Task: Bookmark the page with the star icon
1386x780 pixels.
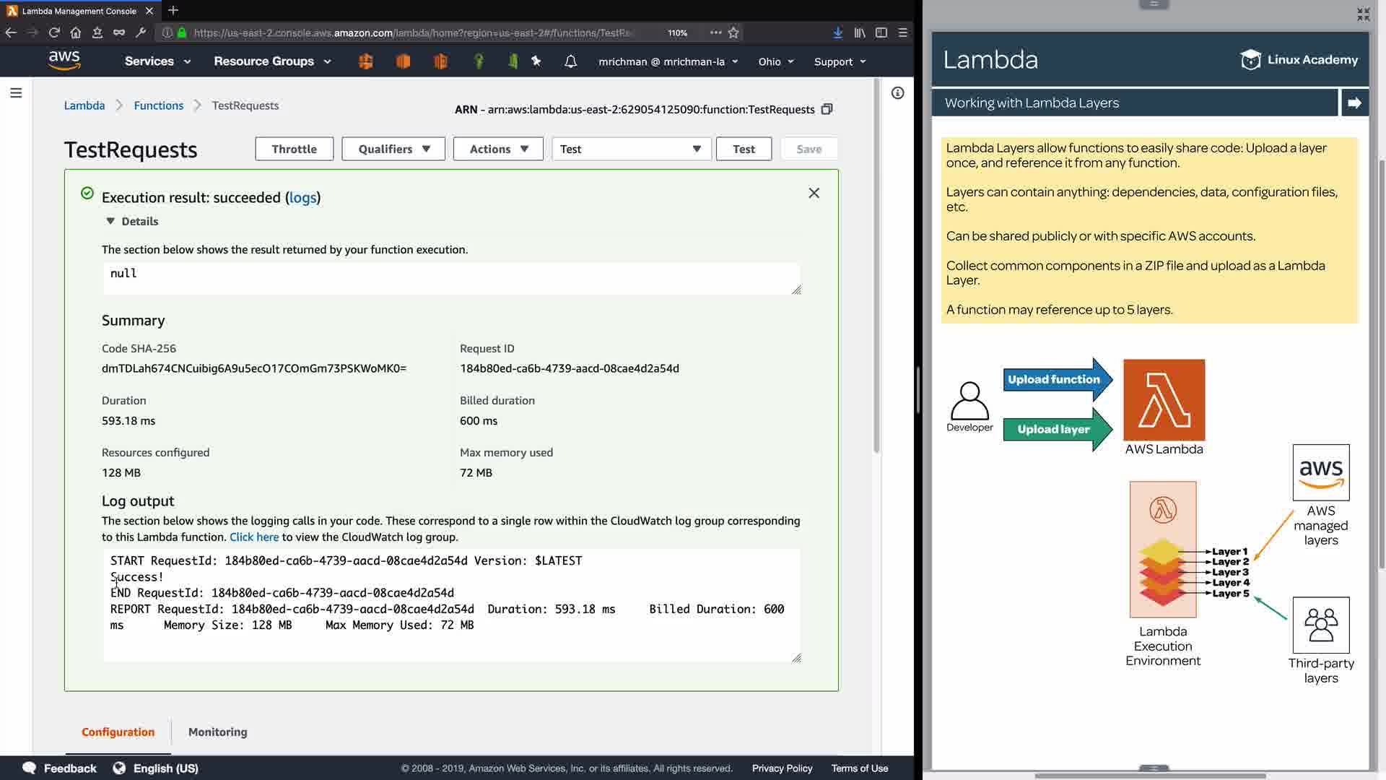Action: pyautogui.click(x=733, y=32)
